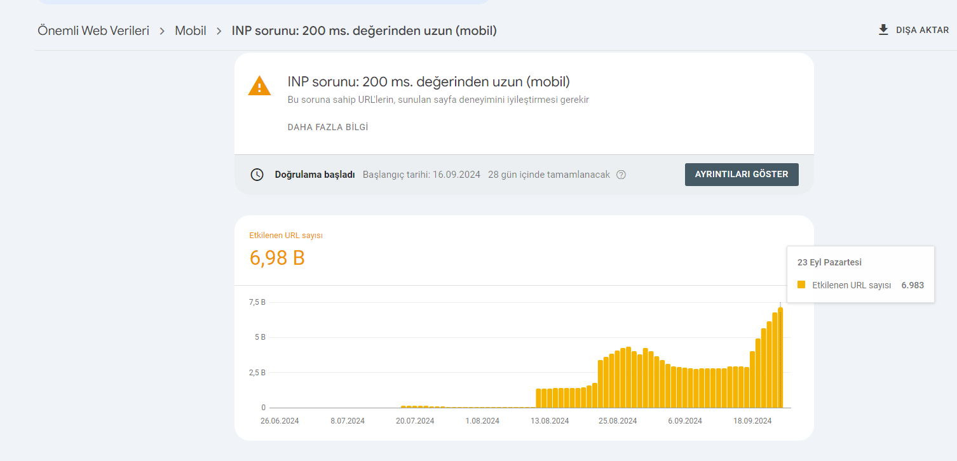Click the 26.06.2024 axis date label
This screenshot has height=461, width=957.
pos(280,421)
